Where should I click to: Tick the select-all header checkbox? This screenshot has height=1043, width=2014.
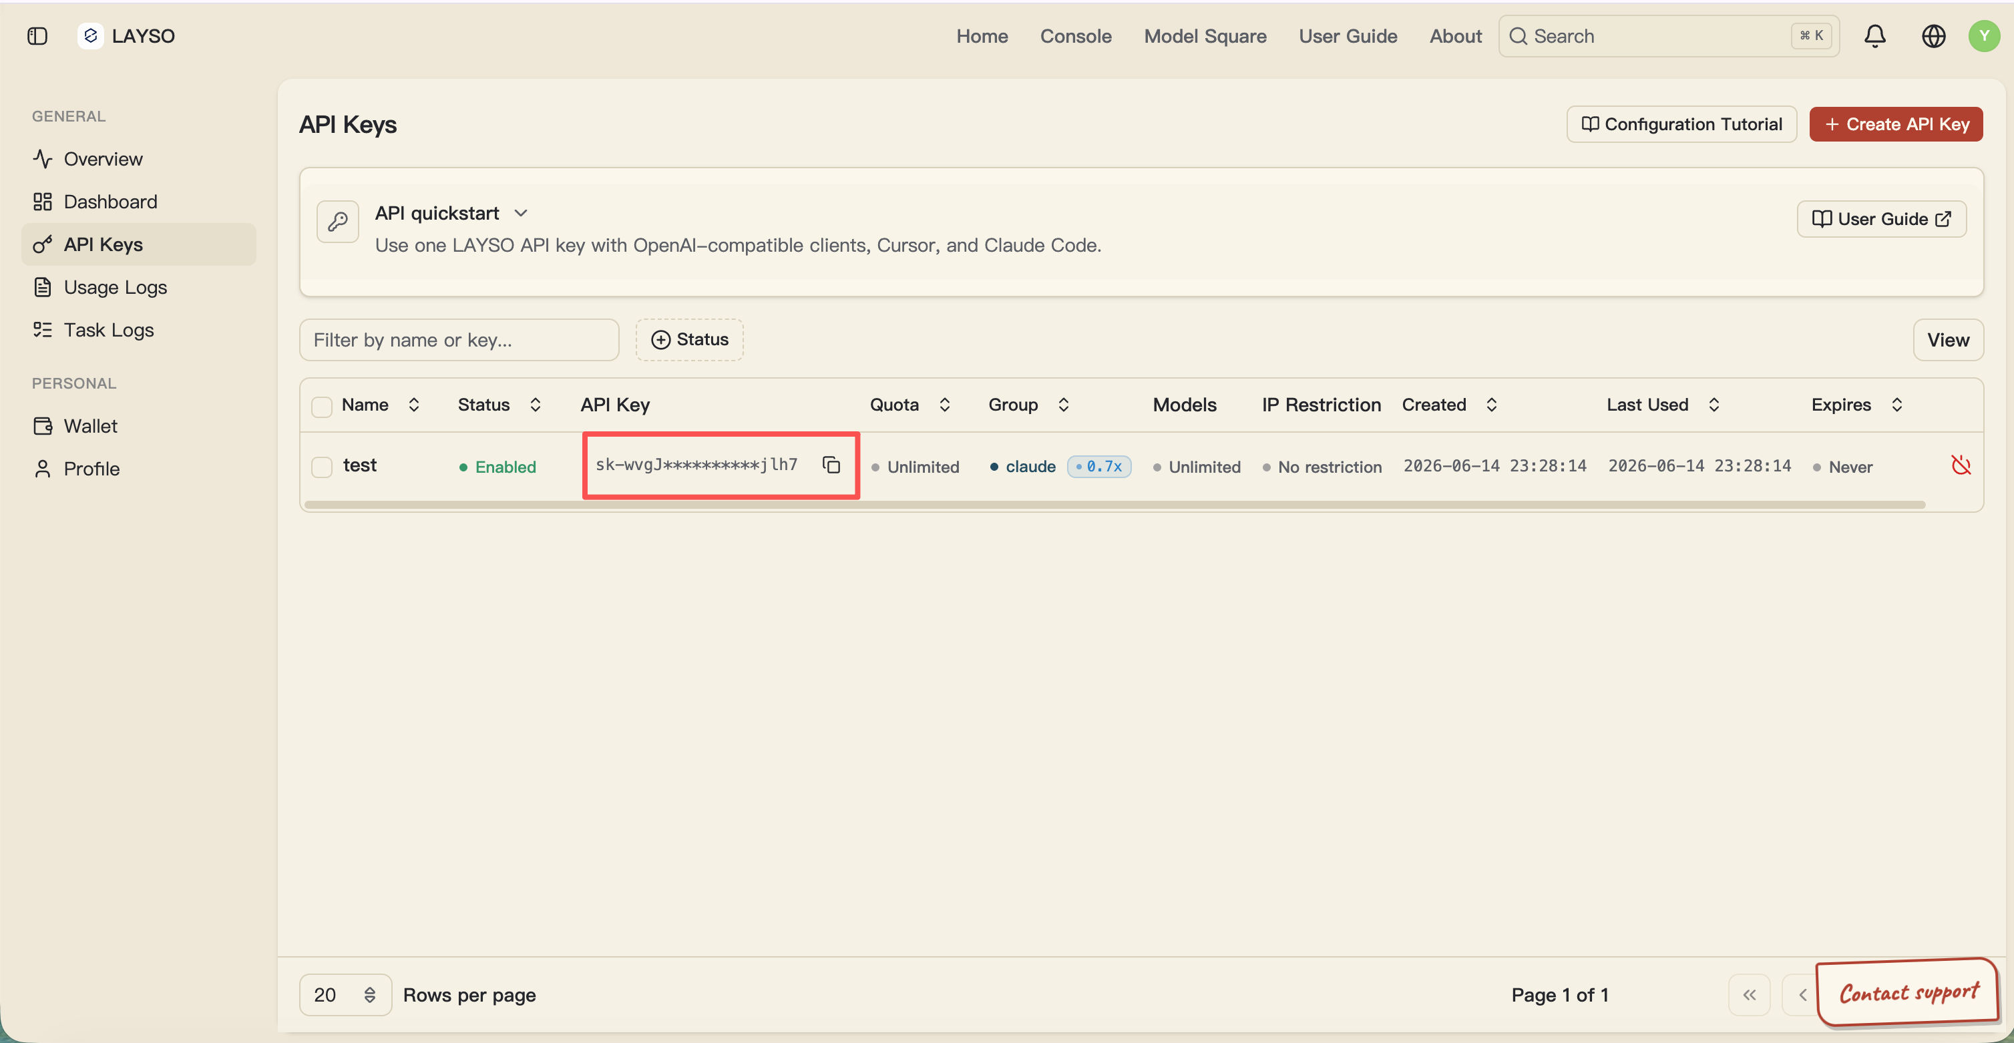(321, 406)
